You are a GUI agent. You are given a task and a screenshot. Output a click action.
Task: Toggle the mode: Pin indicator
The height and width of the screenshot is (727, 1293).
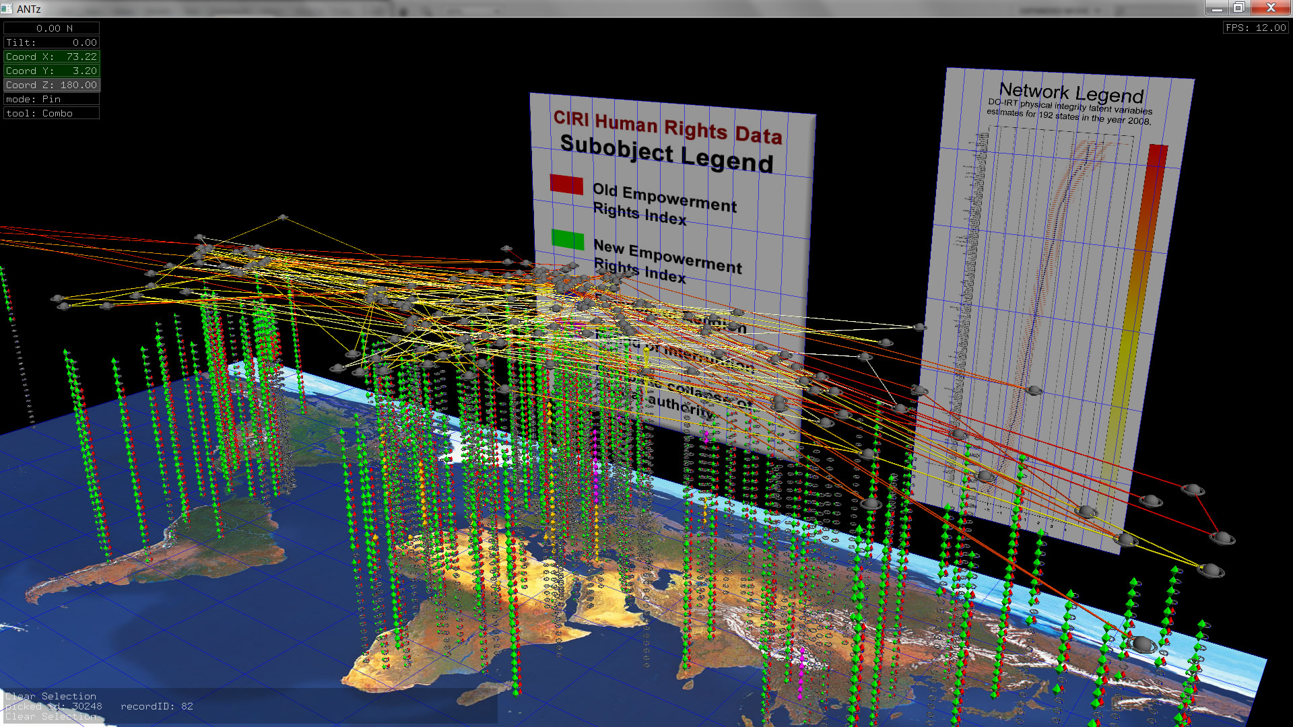tap(52, 99)
